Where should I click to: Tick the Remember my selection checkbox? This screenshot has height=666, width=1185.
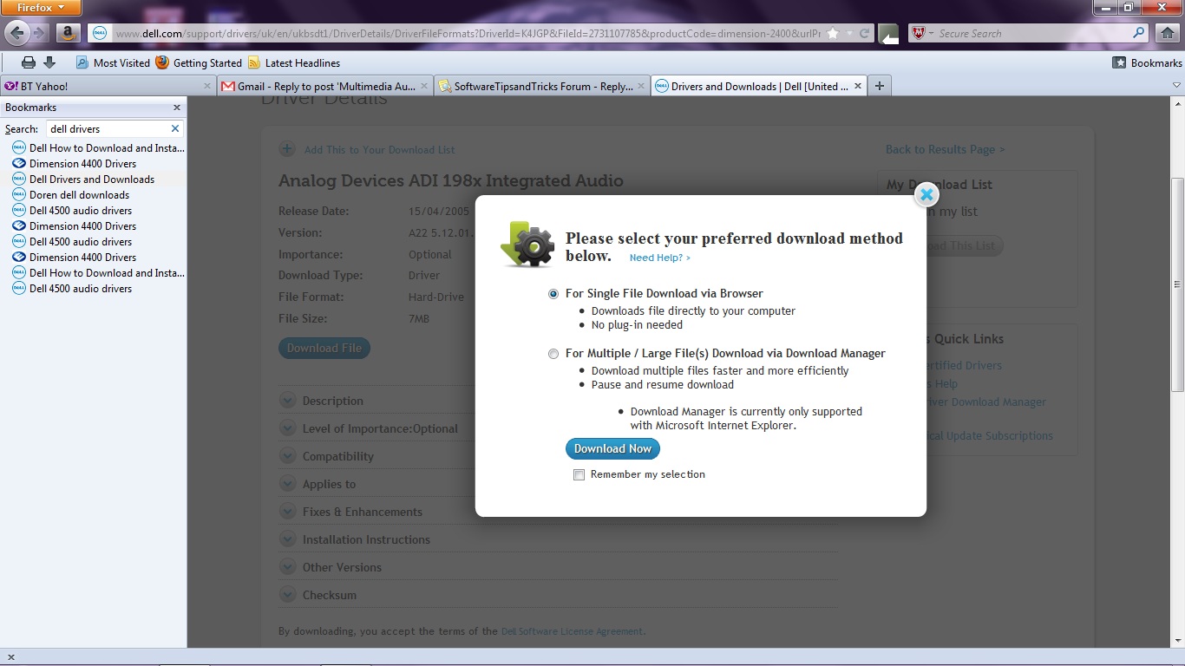point(579,475)
